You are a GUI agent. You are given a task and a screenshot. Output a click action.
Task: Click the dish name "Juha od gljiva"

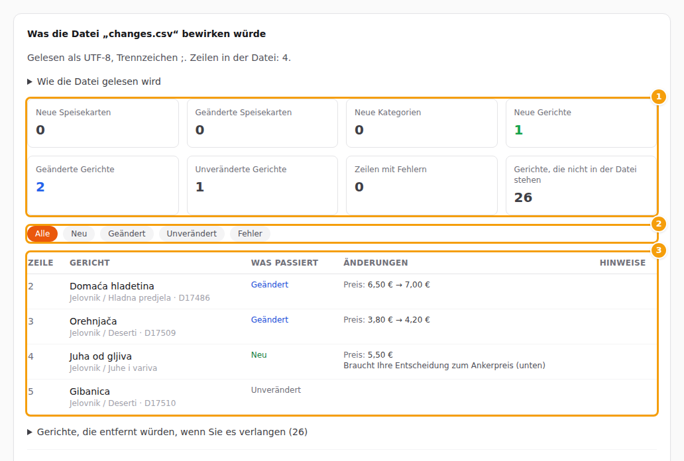click(x=101, y=357)
